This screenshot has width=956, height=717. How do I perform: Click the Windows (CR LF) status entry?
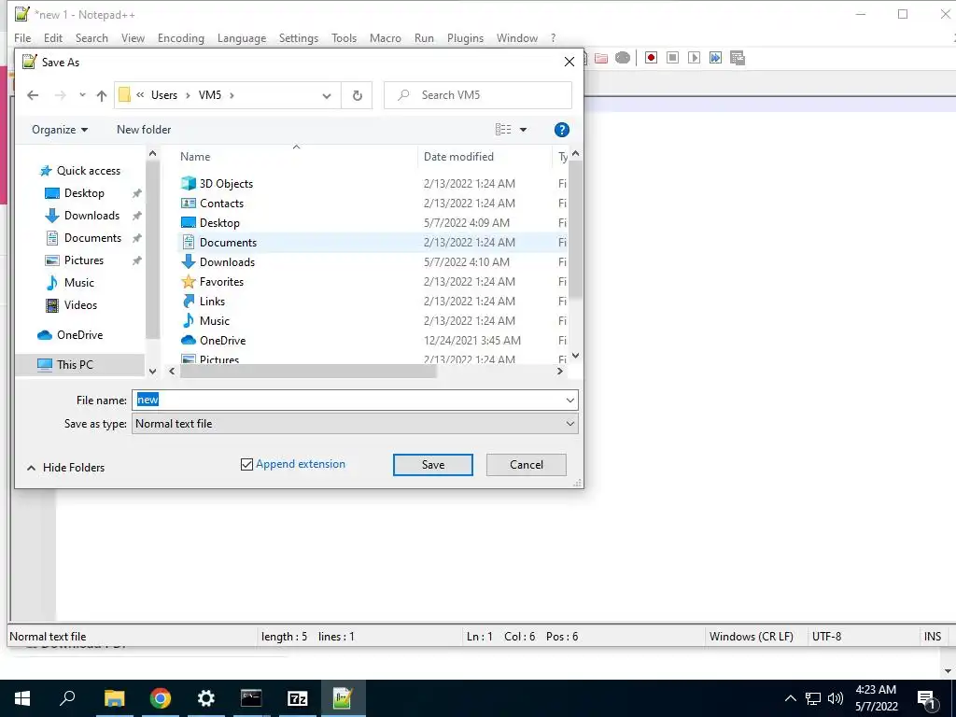(752, 637)
